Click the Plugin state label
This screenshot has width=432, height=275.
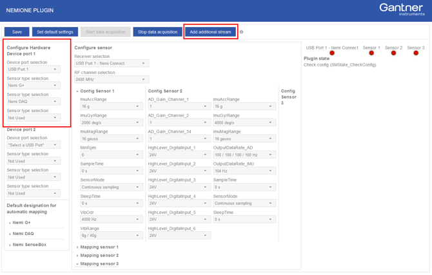[317, 59]
